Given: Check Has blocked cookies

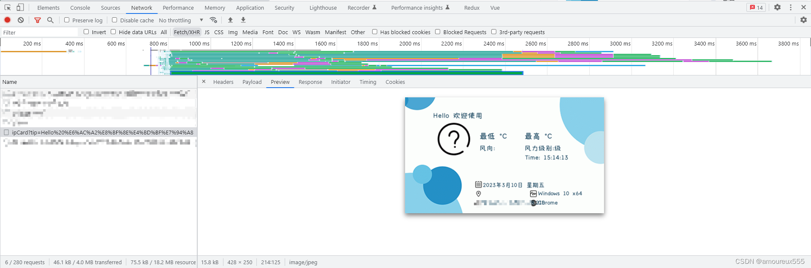Looking at the screenshot, I should click(375, 32).
